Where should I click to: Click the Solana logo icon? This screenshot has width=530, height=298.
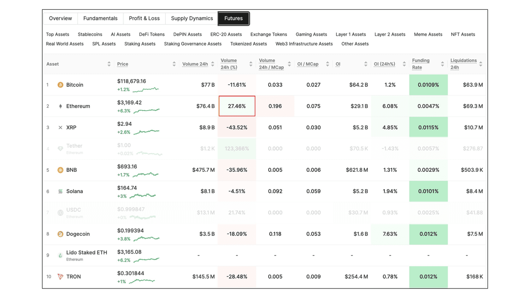click(60, 191)
